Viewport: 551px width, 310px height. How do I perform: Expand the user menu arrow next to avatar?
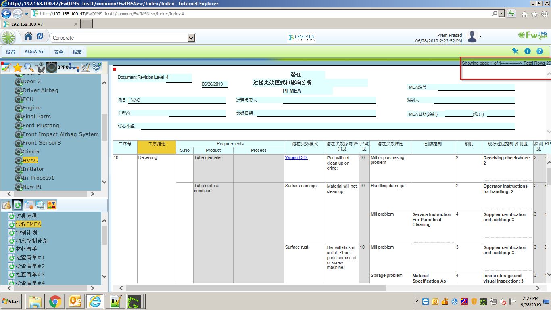(480, 37)
